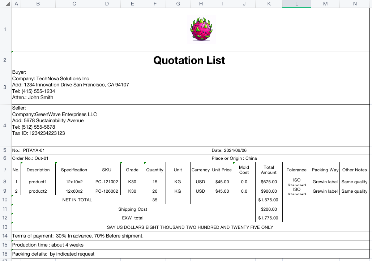Click the 'SAY US DOLLARS' amount cell
The height and width of the screenshot is (261, 372).
coord(191,227)
